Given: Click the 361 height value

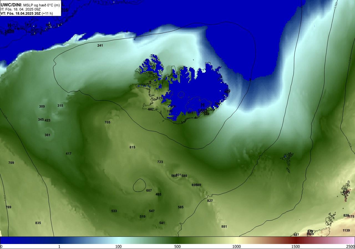Looking at the screenshot, I should pyautogui.click(x=47, y=135).
